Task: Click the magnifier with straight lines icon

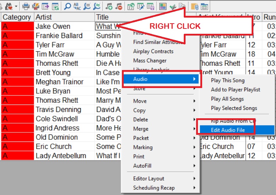Action: point(87,6)
